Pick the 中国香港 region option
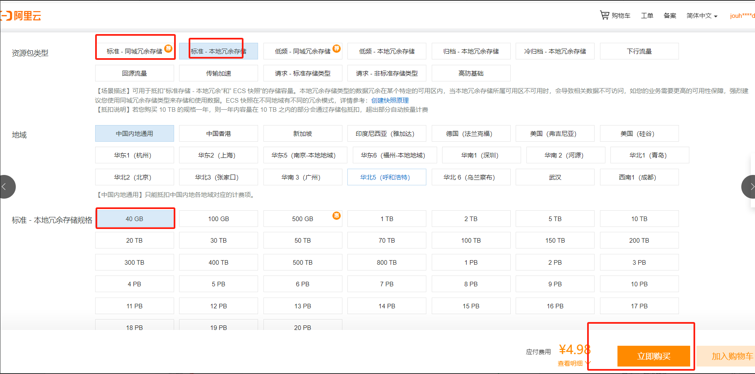Viewport: 755px width, 374px height. tap(218, 133)
